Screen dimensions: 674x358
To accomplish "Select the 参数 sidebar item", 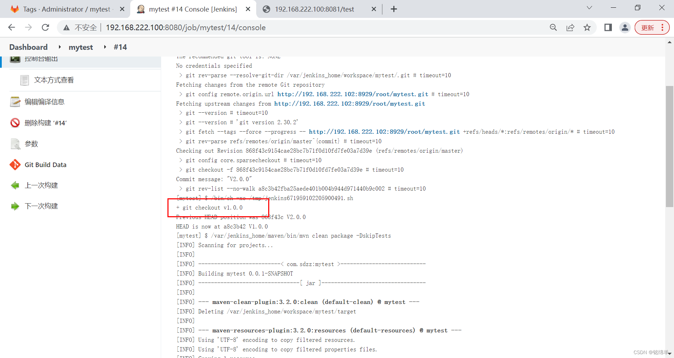I will pos(31,144).
